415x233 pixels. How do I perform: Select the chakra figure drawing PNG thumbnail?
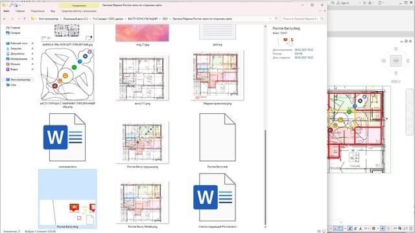[67, 74]
